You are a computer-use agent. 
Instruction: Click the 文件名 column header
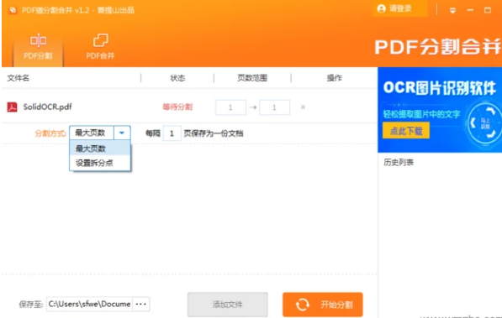(x=18, y=78)
